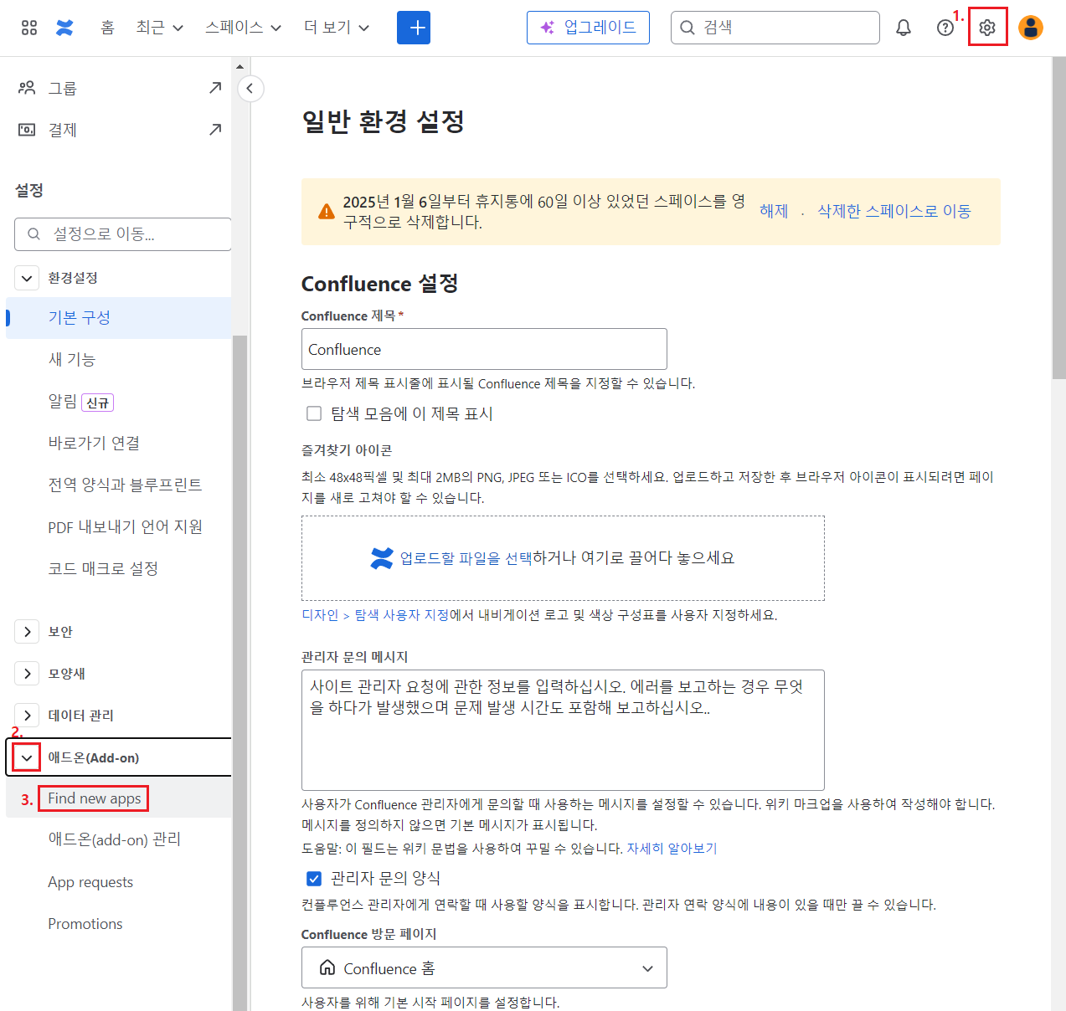Click the 설정으로 이동 search field
Image resolution: width=1066 pixels, height=1011 pixels.
[x=123, y=234]
